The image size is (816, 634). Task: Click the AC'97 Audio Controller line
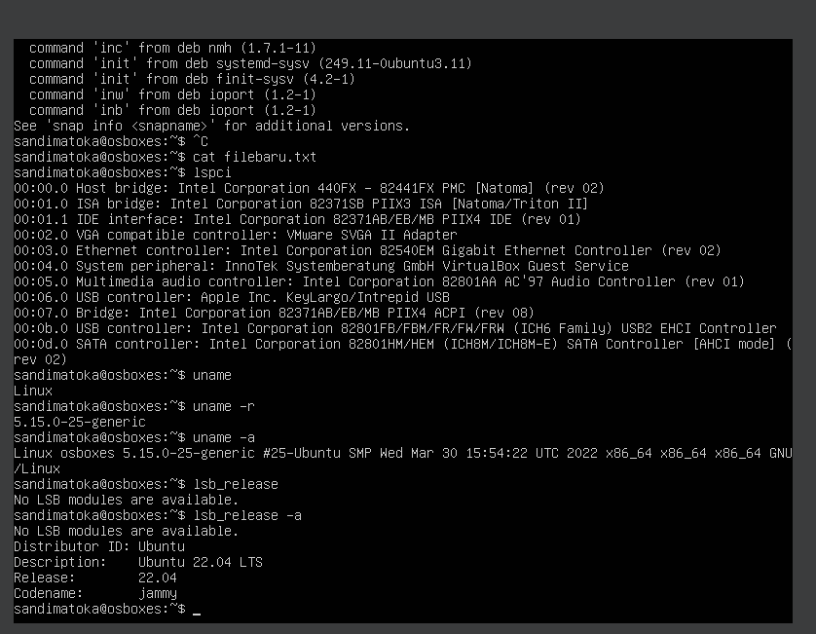click(379, 282)
